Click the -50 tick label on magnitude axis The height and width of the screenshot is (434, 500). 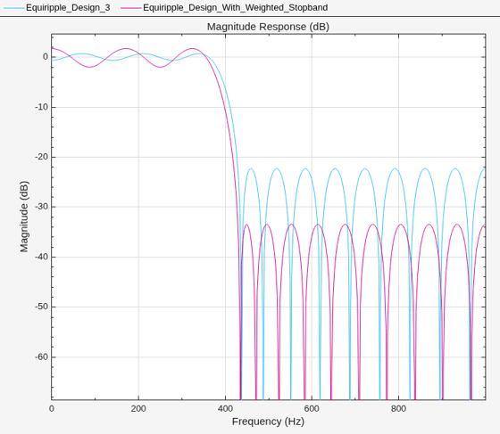coord(41,307)
